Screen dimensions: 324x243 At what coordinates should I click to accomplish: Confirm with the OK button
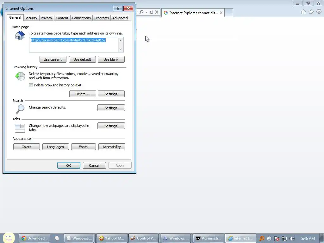click(x=69, y=165)
